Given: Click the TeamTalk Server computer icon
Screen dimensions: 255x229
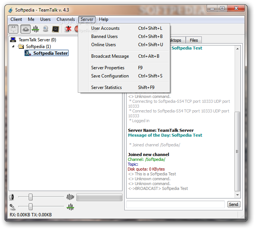Looking at the screenshot, I should pos(13,40).
